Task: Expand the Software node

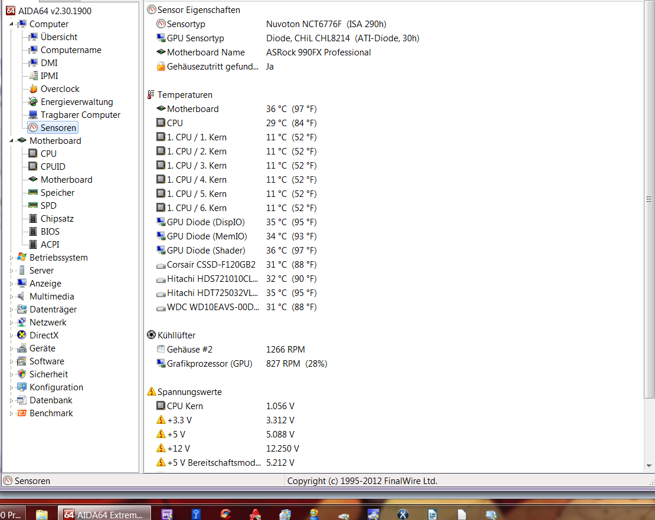Action: click(11, 361)
